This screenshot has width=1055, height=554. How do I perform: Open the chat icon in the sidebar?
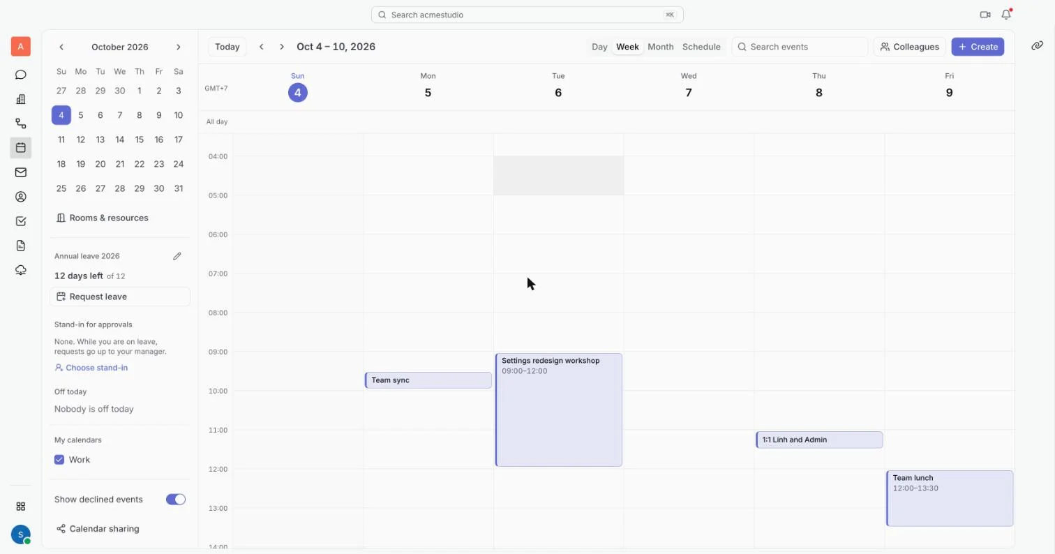[x=21, y=75]
